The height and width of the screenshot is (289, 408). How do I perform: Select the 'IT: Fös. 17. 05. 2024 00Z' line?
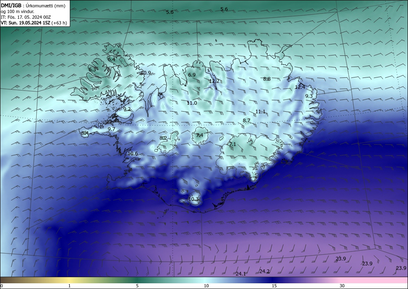pyautogui.click(x=25, y=17)
